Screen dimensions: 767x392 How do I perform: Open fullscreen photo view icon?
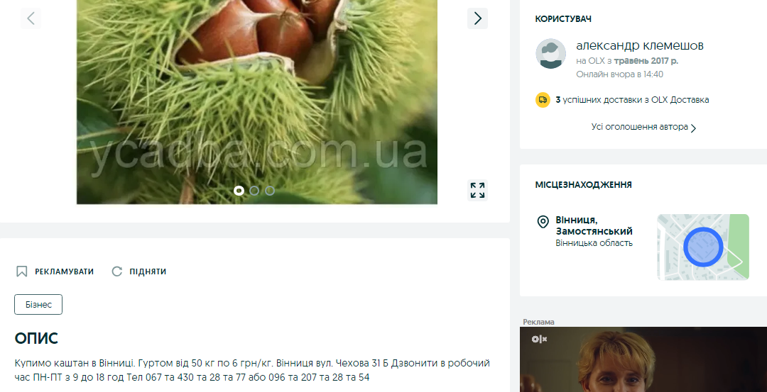(x=477, y=191)
